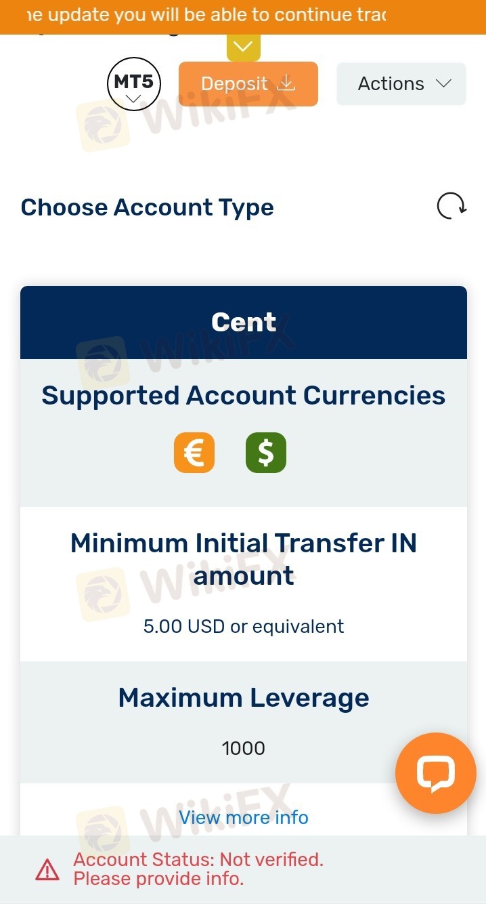This screenshot has height=906, width=486.
Task: Click the Maximum Leverage 1000 value
Action: pos(244,748)
